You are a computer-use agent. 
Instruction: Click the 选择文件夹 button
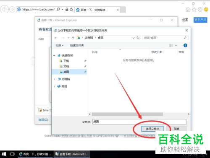(x=152, y=129)
